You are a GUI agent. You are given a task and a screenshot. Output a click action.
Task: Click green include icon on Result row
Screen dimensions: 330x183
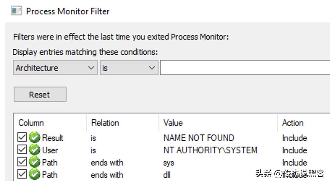point(34,138)
